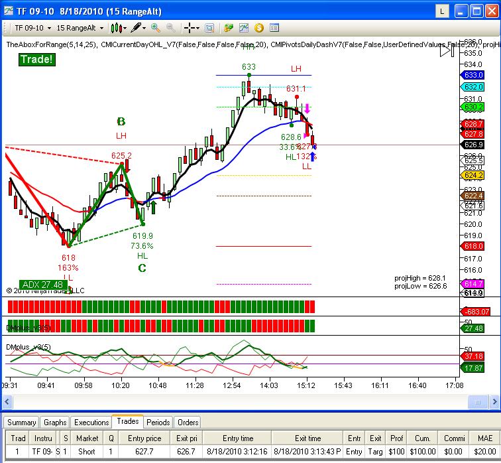Click the gold dollar strategies icon

[259, 28]
